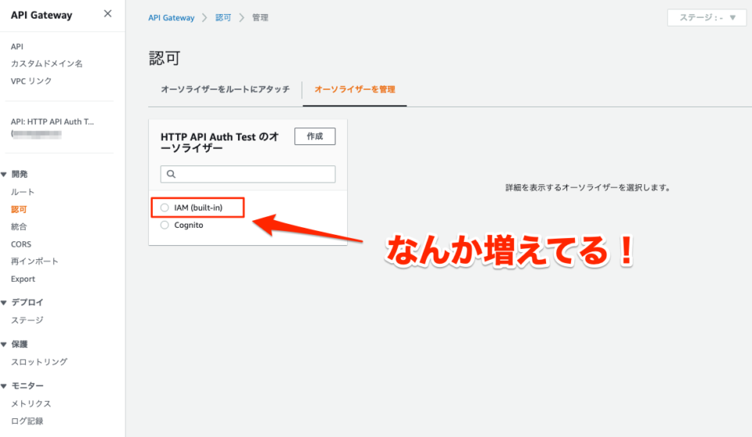Go to Export in the sidebar
752x437 pixels.
(x=23, y=279)
